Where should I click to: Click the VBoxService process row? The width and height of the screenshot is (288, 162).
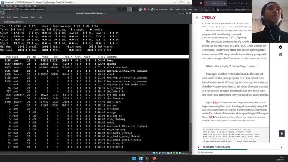[x=94, y=99]
